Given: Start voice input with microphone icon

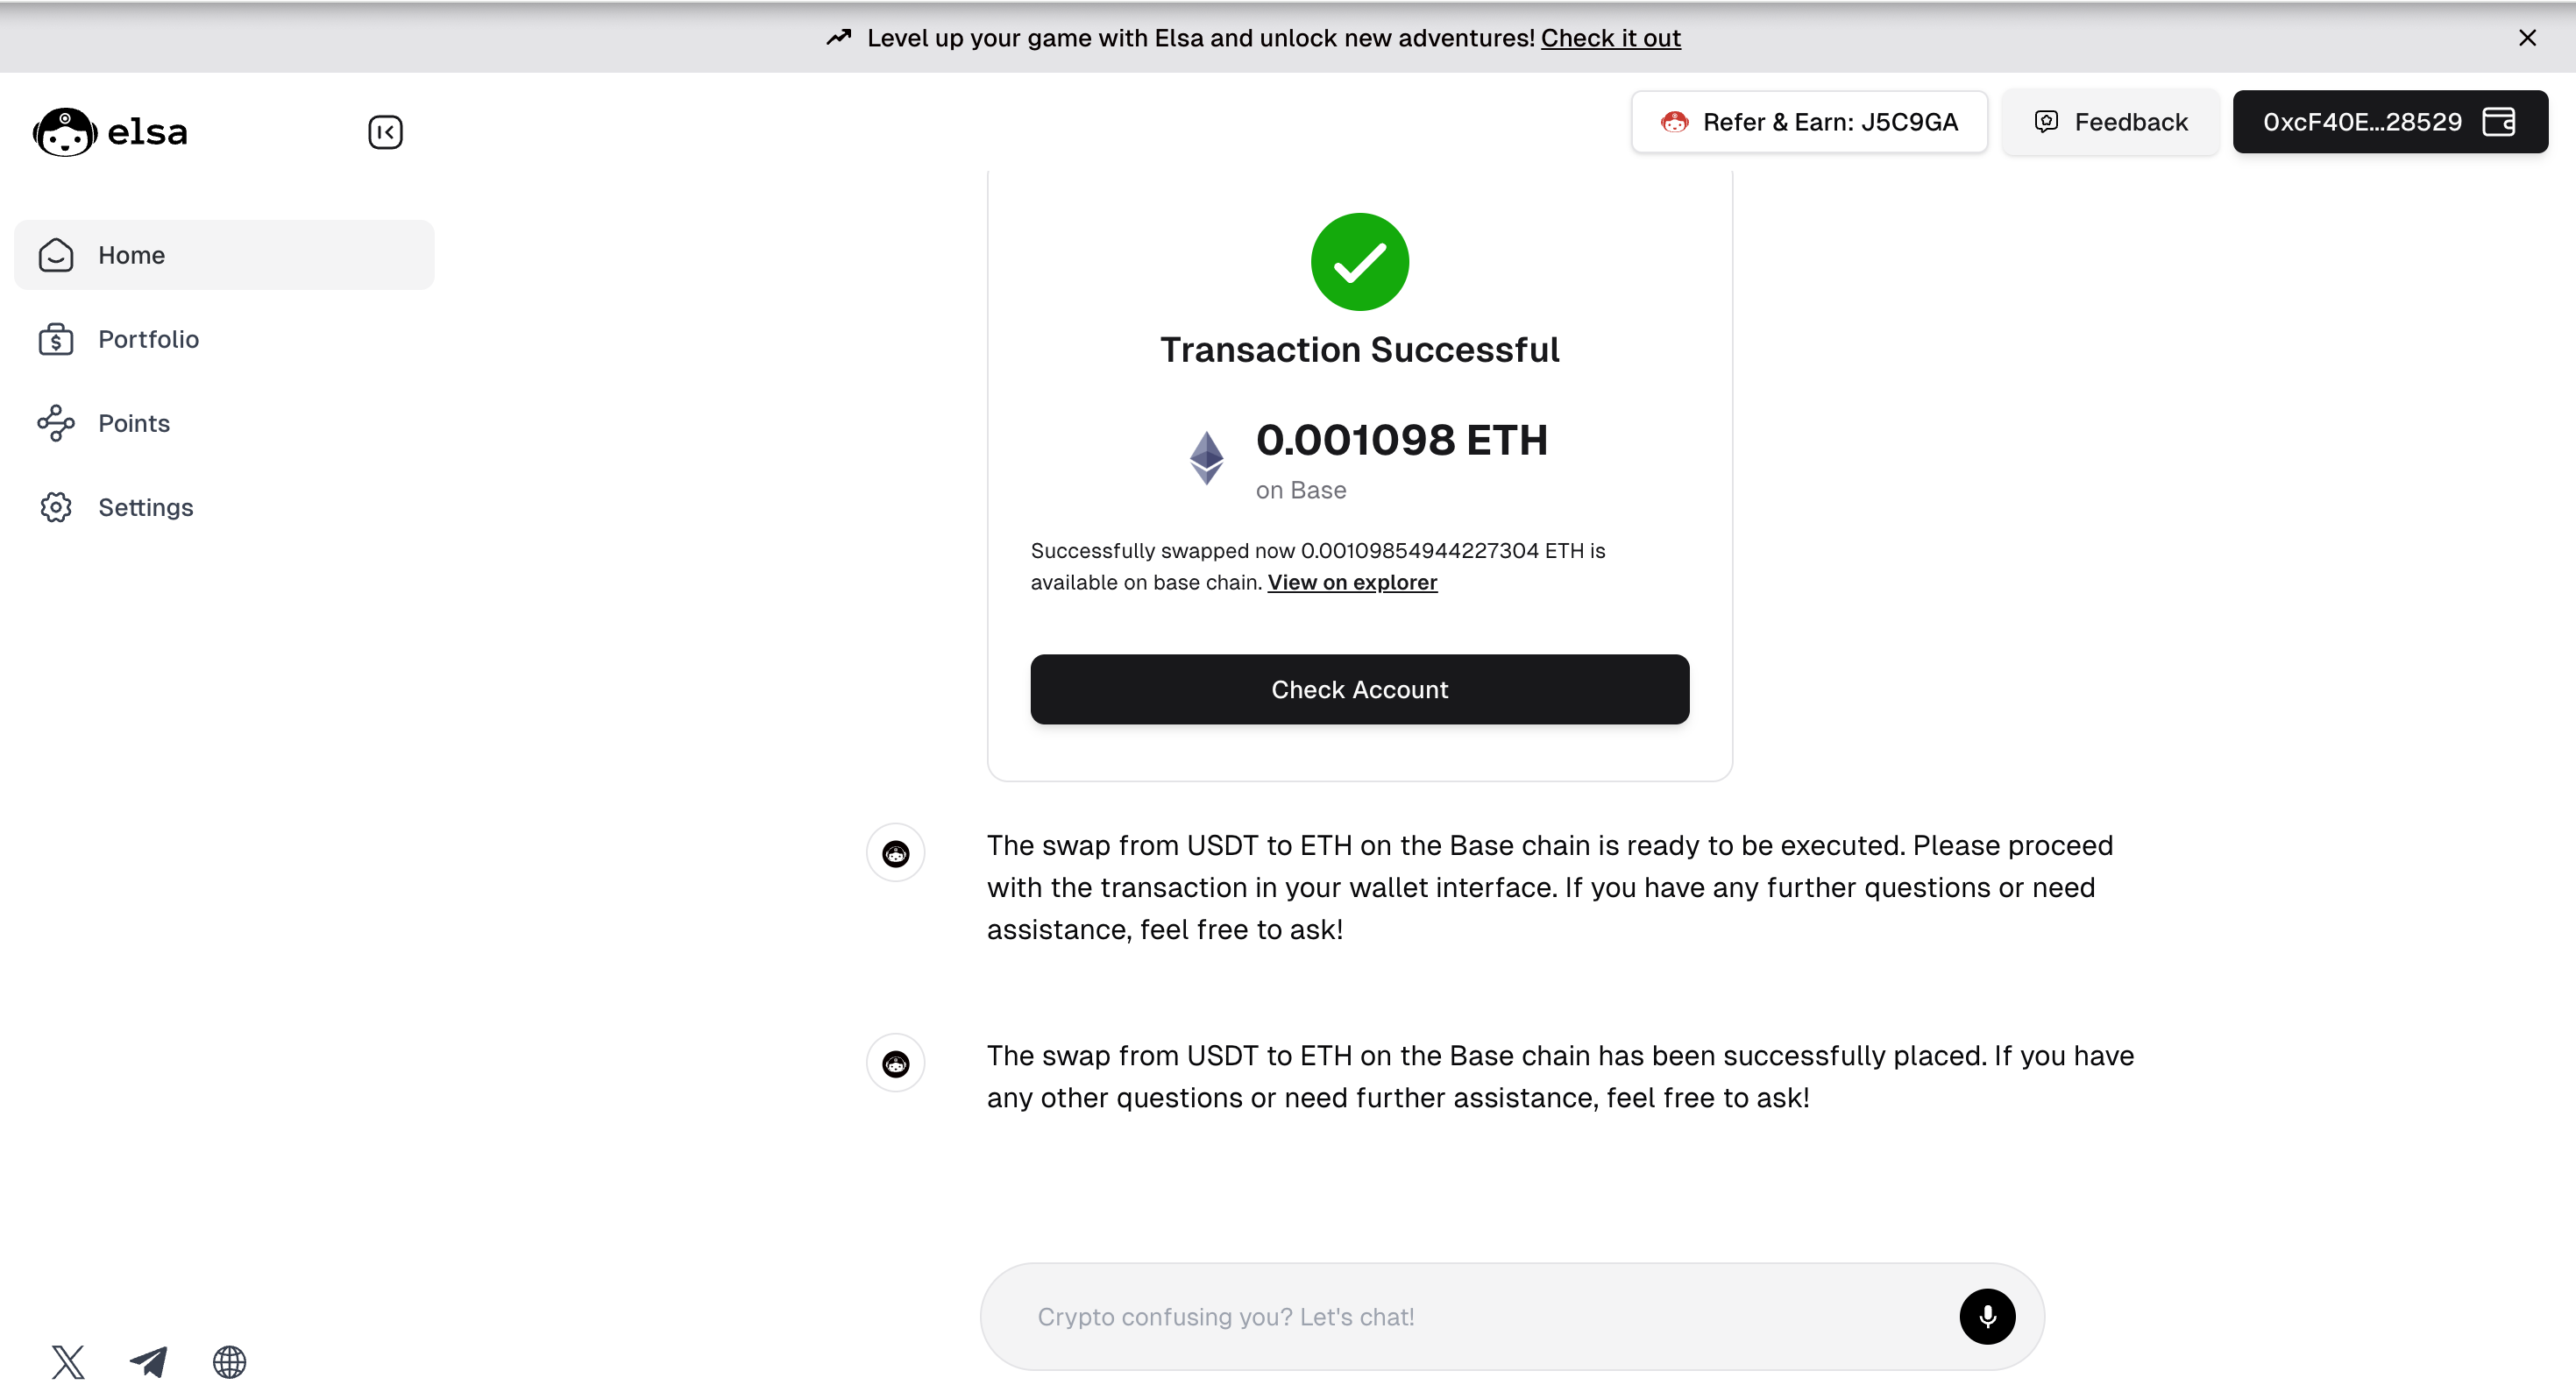Looking at the screenshot, I should click(x=1987, y=1316).
